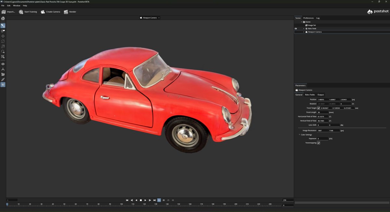
Task: Stop timeline playback
Action: coord(141,200)
